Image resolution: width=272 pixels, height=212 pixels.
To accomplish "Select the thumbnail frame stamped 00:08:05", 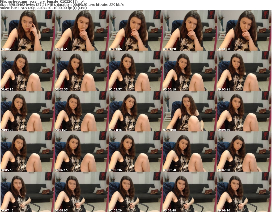I will coord(82,192).
